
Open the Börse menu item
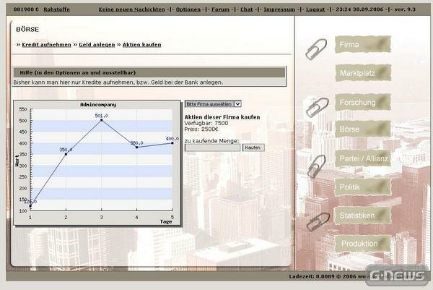click(363, 129)
